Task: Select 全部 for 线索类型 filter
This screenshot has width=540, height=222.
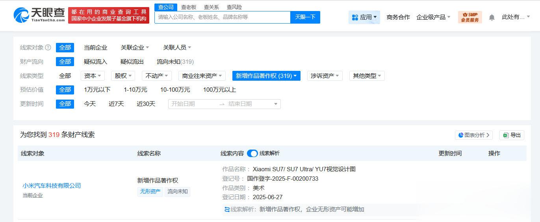Action: click(x=65, y=76)
